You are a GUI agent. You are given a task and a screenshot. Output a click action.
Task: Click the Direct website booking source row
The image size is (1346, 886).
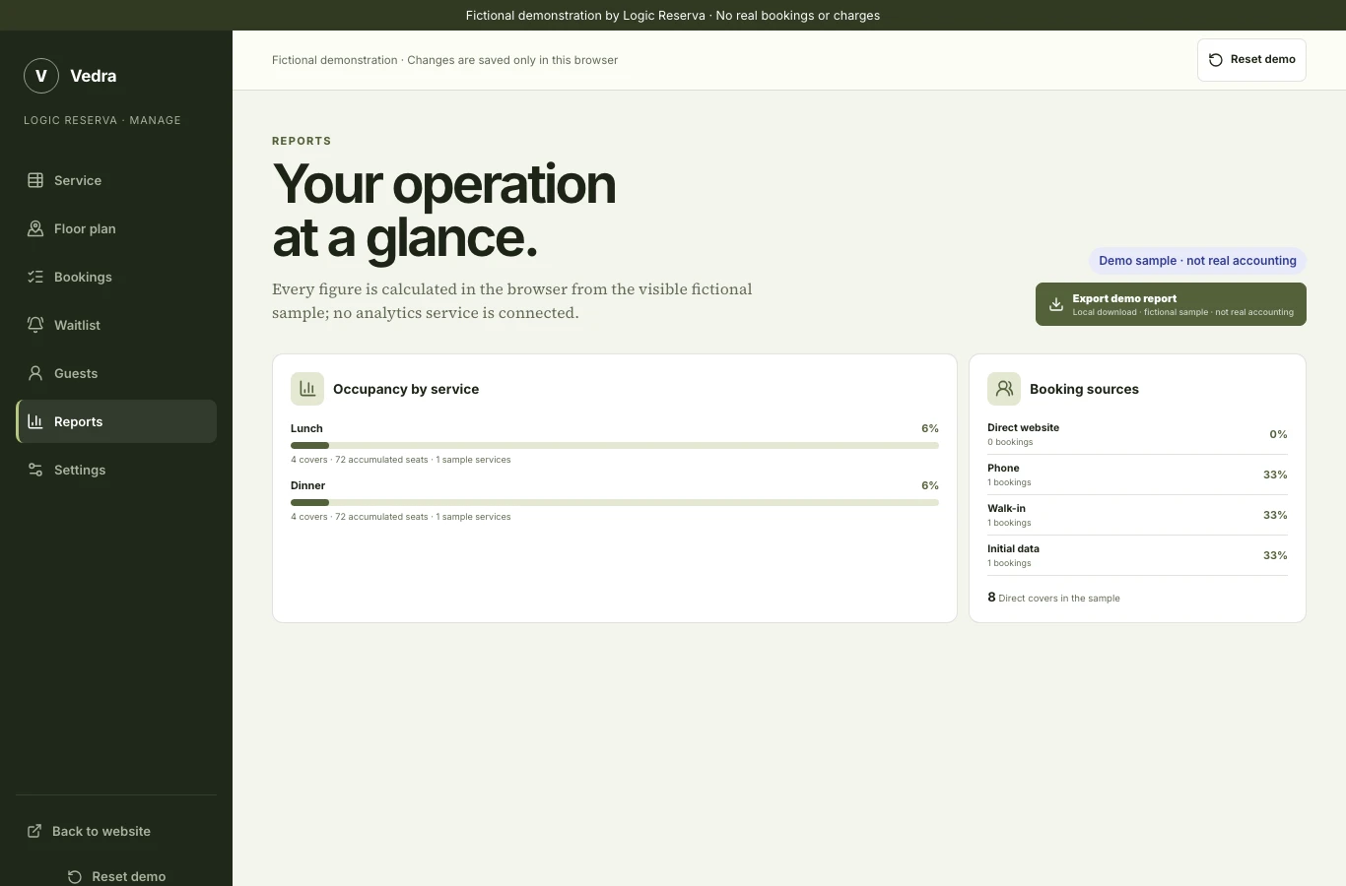pos(1137,434)
